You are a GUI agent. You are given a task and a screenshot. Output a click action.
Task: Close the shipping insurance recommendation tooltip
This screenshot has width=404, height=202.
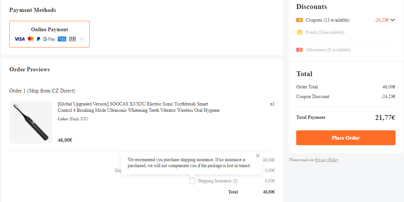[x=258, y=156]
